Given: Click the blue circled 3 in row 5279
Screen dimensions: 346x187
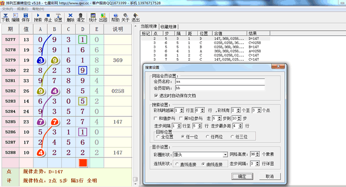Looking at the screenshot, I should (x=41, y=60).
